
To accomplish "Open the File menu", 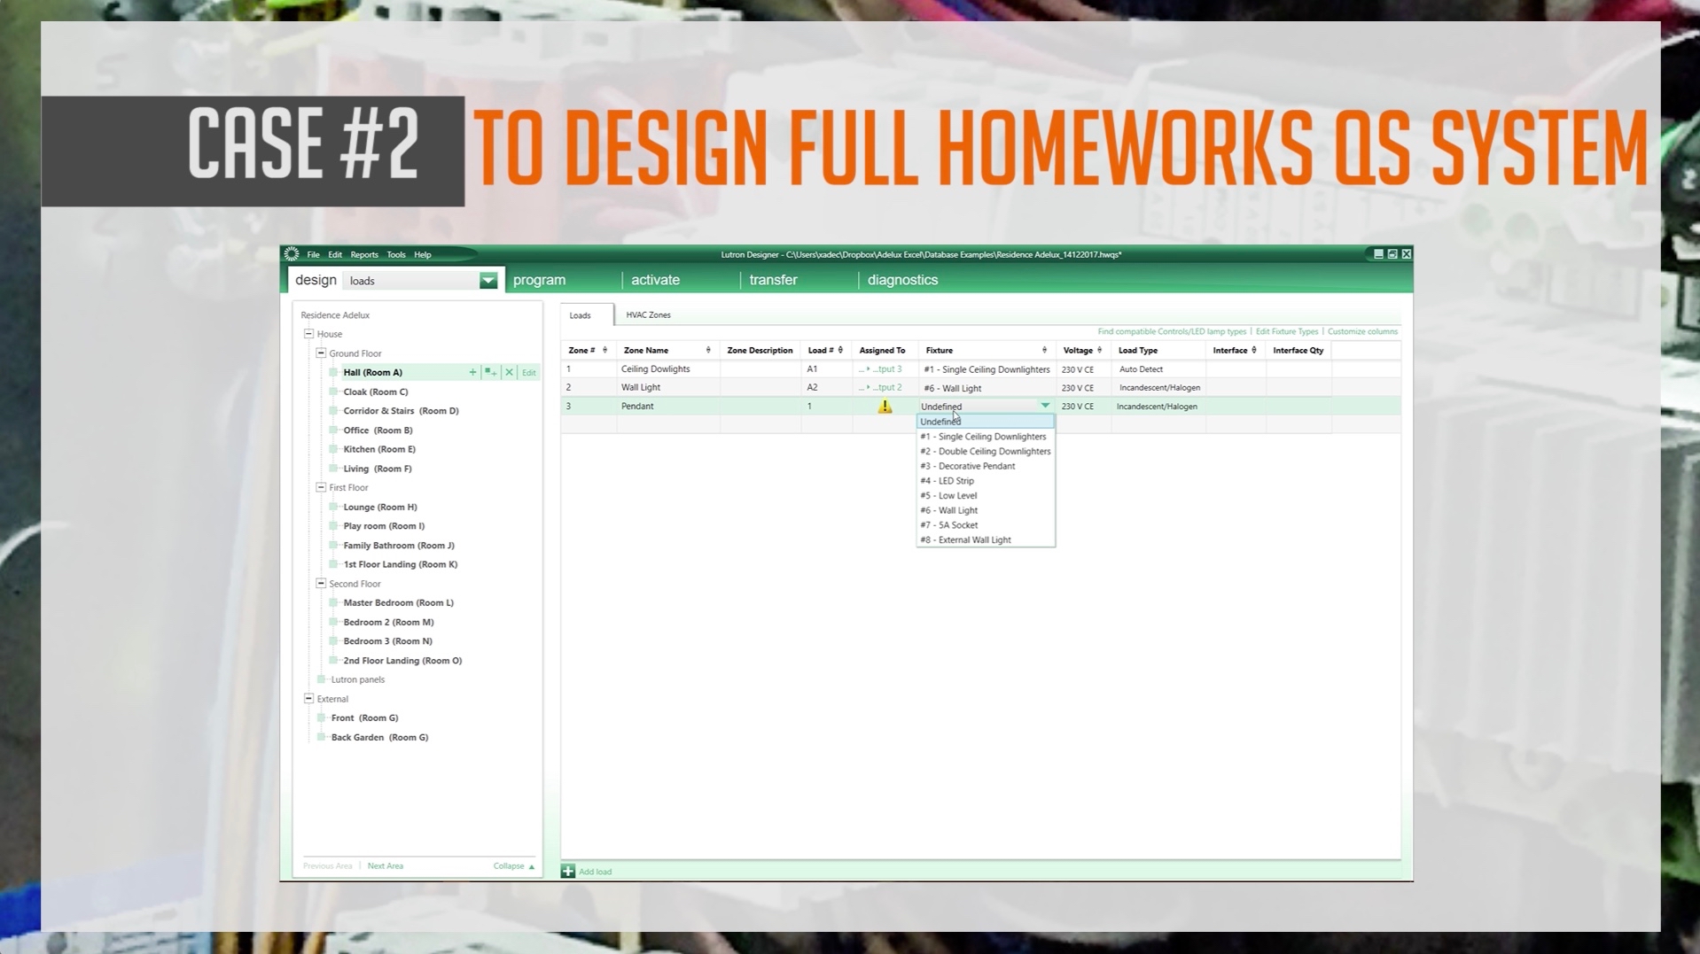I will (313, 255).
